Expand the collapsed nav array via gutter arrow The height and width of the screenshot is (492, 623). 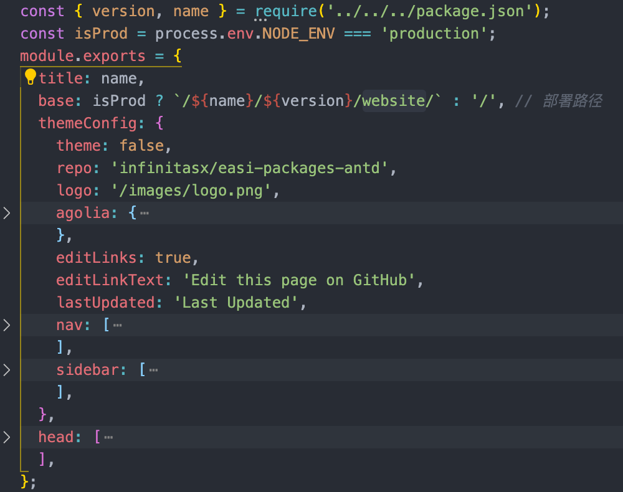click(7, 324)
